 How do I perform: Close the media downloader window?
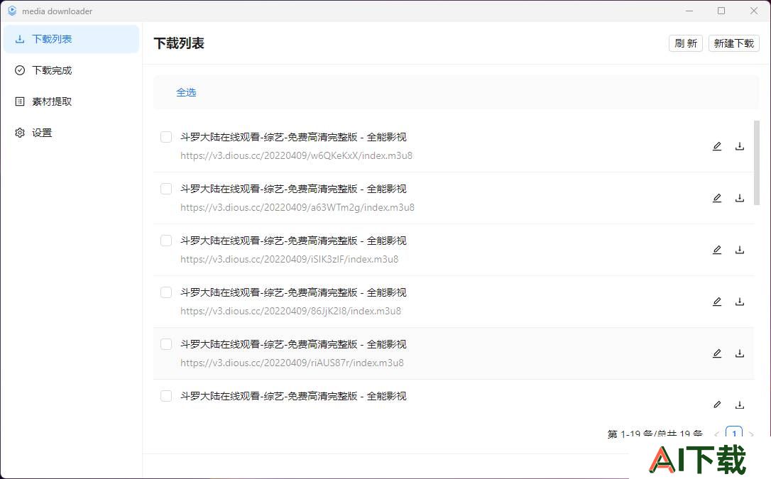(x=754, y=11)
